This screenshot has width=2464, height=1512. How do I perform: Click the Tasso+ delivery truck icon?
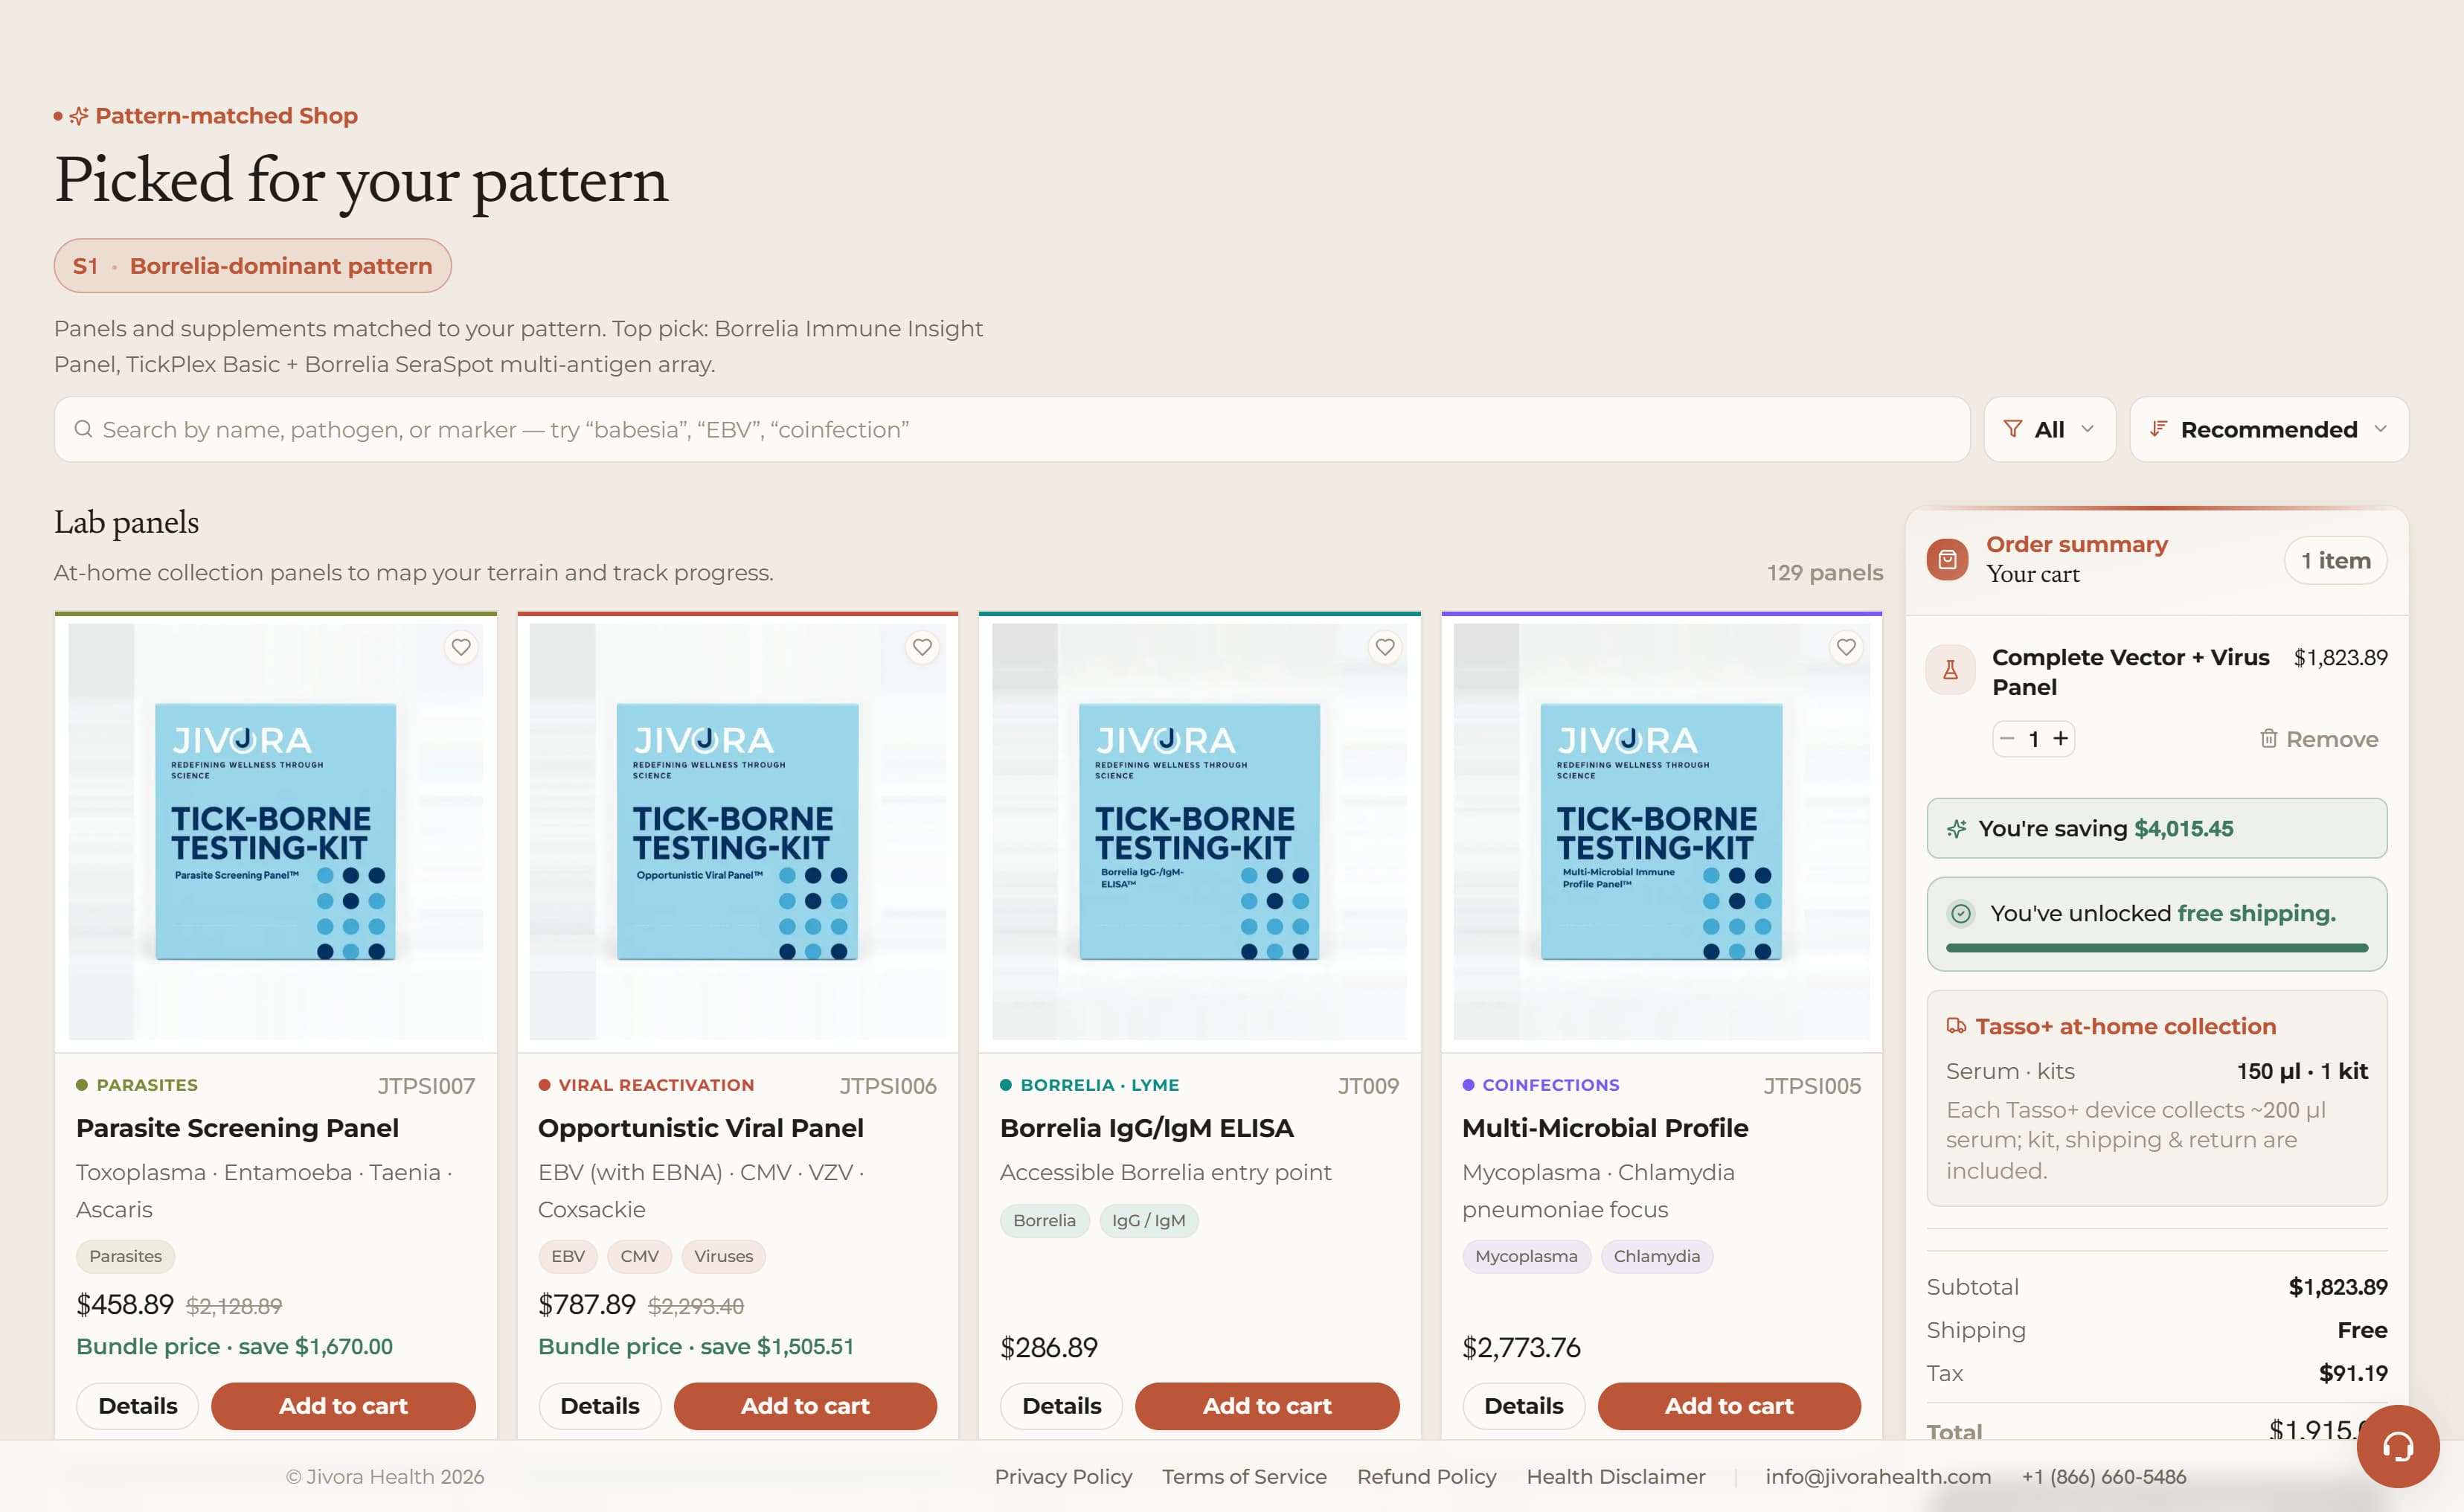click(1956, 1026)
